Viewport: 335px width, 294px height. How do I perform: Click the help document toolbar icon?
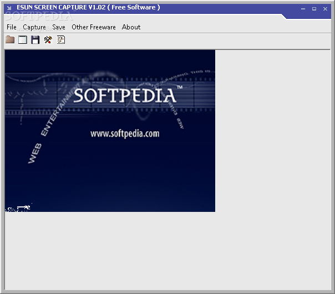(61, 40)
